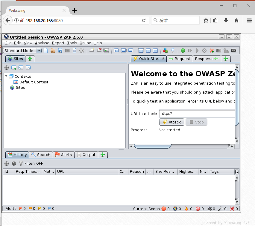This screenshot has width=255, height=226.
Task: Open the File menu
Action: point(8,43)
